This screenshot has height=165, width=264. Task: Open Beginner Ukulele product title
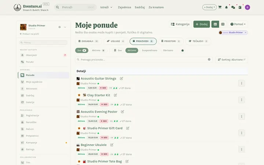[93, 145]
